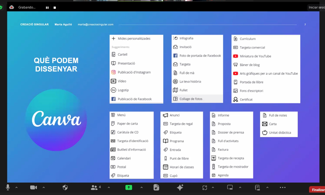Select Mides personalitzades plus option
The width and height of the screenshot is (325, 195).
(131, 38)
